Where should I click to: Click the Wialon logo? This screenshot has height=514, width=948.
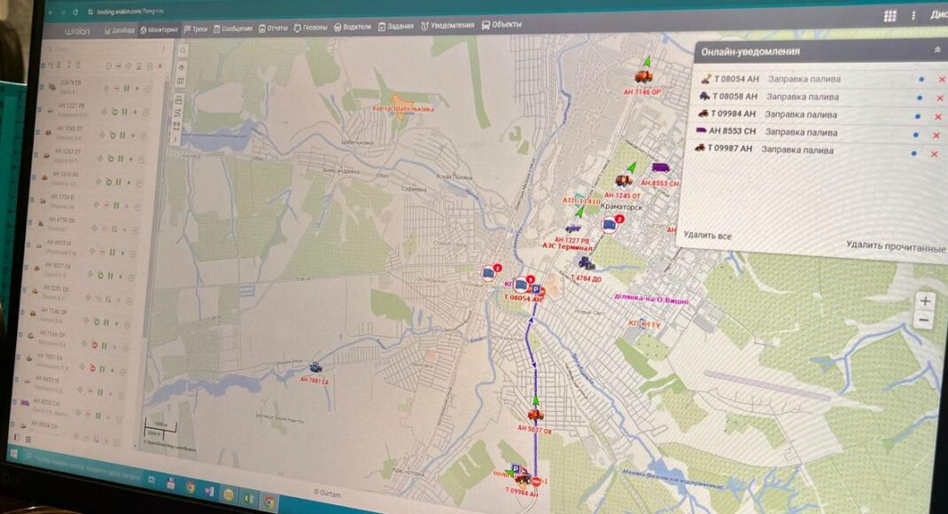[x=77, y=31]
